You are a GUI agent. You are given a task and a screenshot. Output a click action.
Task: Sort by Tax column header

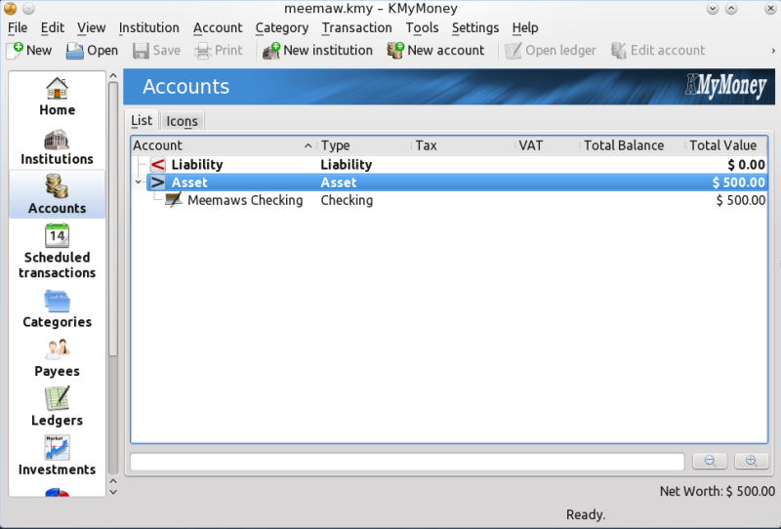(463, 145)
